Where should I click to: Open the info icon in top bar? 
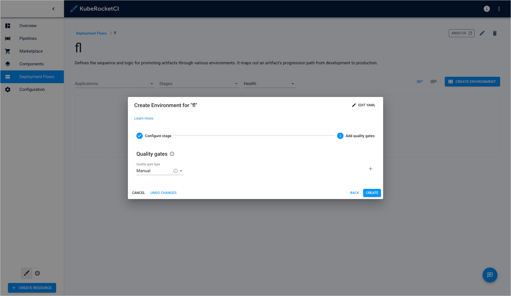[x=487, y=9]
